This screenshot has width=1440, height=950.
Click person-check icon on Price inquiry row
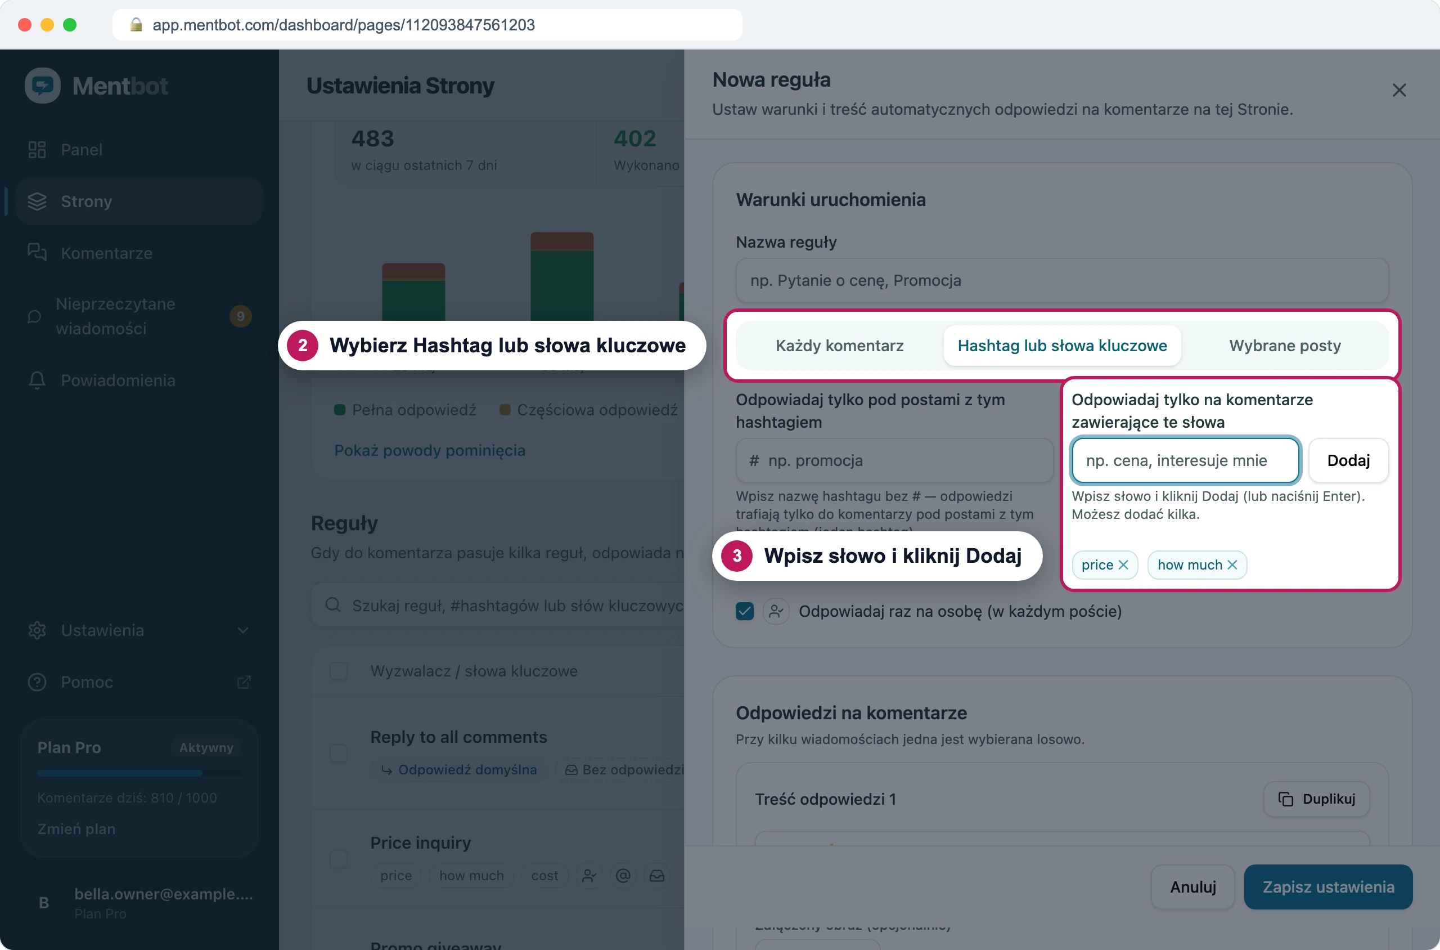(x=588, y=876)
